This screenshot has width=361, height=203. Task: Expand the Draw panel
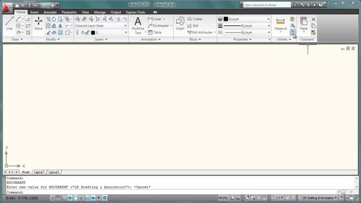point(17,39)
